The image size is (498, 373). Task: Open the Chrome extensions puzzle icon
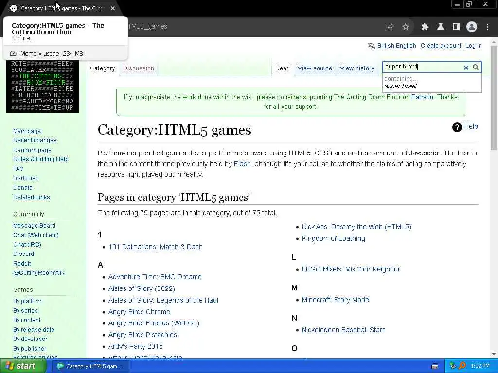pyautogui.click(x=425, y=27)
